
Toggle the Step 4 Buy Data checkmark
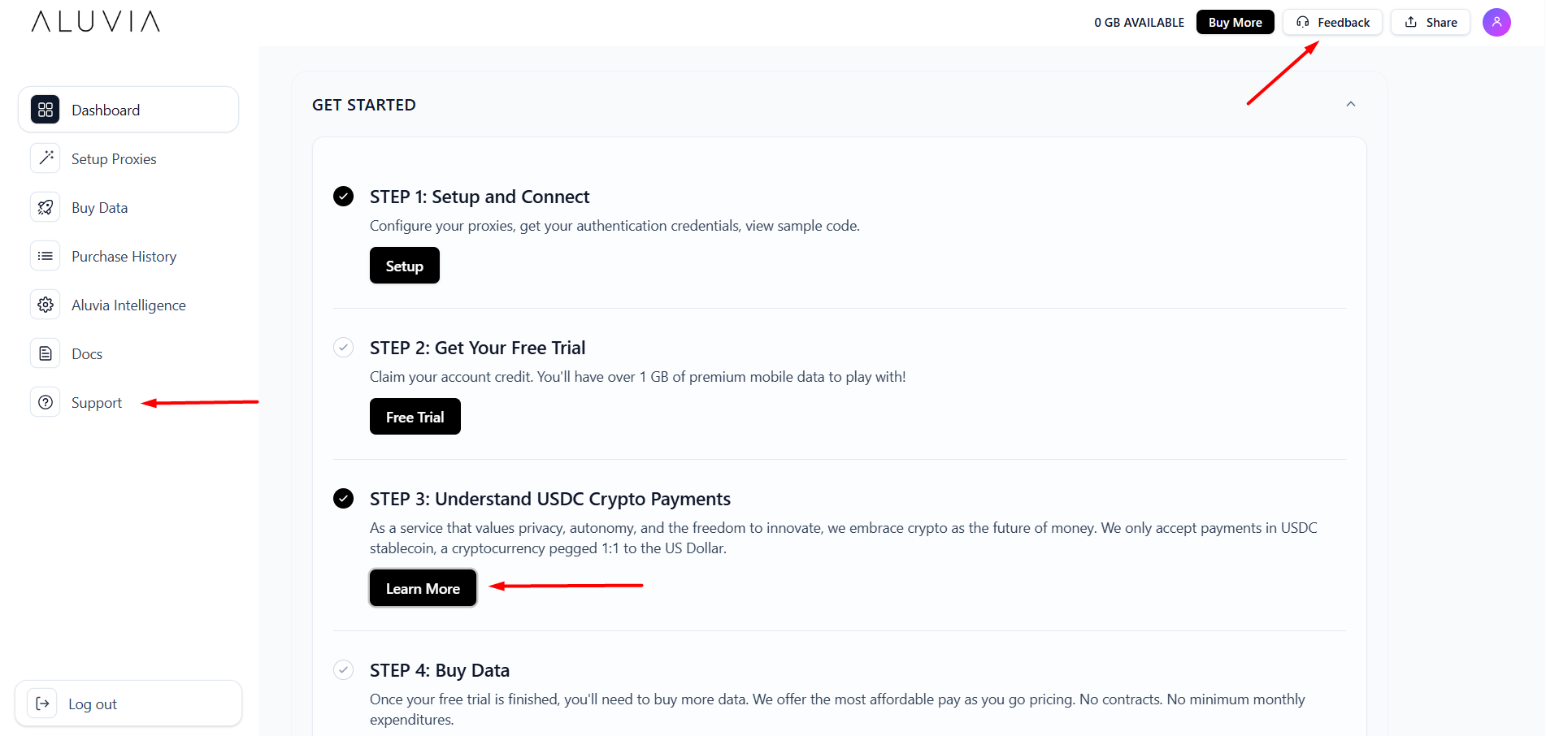coord(344,670)
